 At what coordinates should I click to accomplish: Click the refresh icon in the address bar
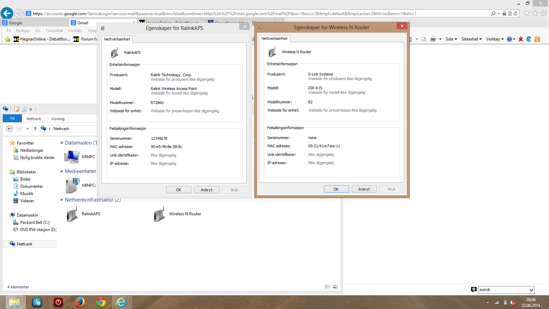(x=515, y=14)
